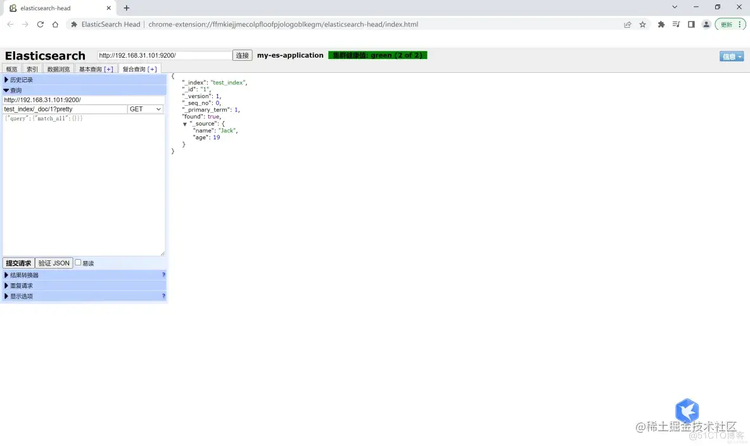The width and height of the screenshot is (750, 446).
Task: Collapse the 查询 query section
Action: click(x=84, y=90)
